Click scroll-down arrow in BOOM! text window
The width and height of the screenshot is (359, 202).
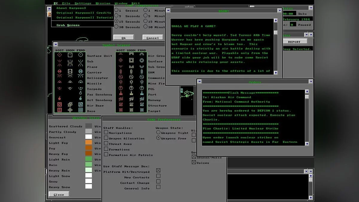(276, 73)
